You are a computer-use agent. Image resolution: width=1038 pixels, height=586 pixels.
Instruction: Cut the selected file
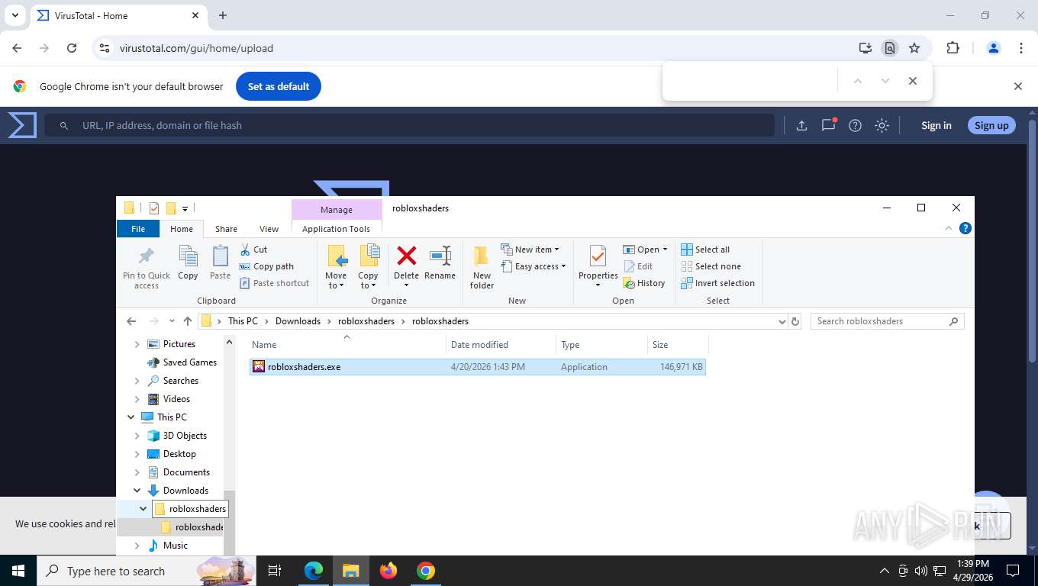pos(253,250)
